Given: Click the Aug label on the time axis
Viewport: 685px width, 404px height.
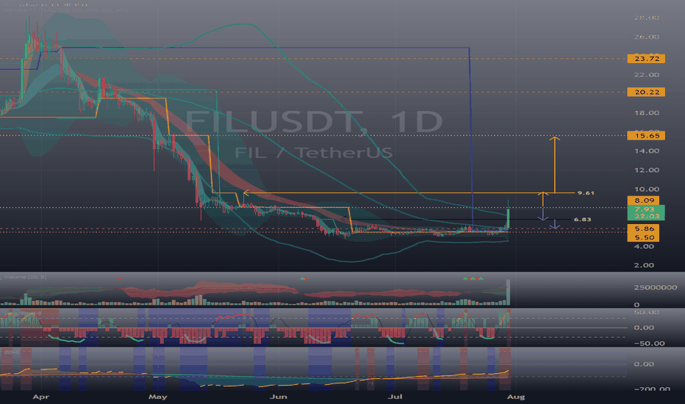Looking at the screenshot, I should click(516, 397).
